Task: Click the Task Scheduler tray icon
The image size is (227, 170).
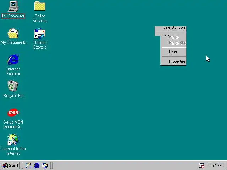Action: coord(201,165)
